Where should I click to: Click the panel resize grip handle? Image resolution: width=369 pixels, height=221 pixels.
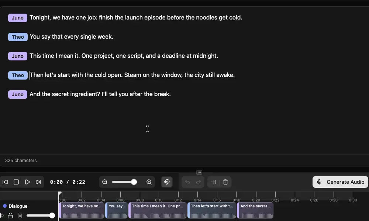pos(199,172)
